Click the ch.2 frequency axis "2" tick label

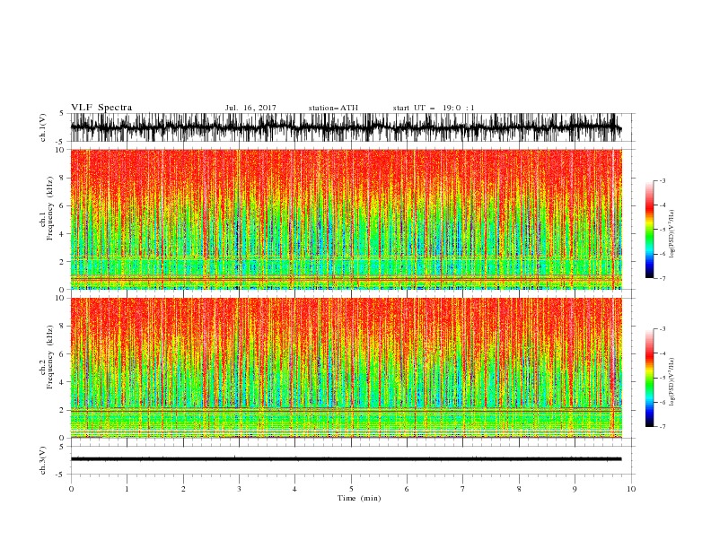click(x=63, y=410)
